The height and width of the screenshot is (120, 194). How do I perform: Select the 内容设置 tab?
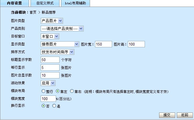point(15,3)
